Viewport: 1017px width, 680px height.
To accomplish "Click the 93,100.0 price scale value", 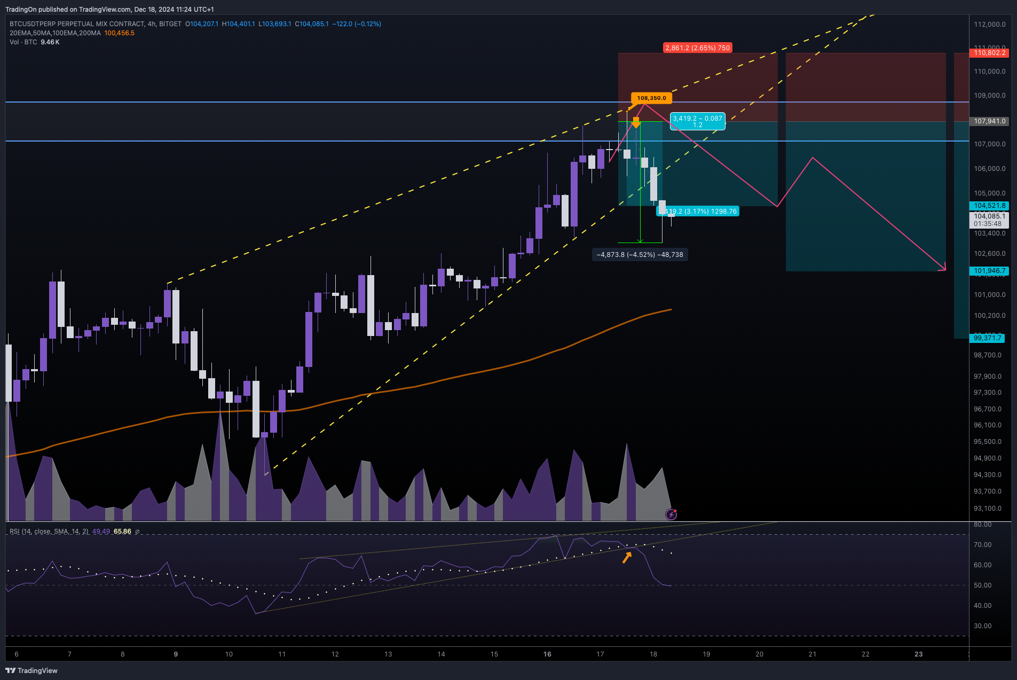I will [988, 509].
